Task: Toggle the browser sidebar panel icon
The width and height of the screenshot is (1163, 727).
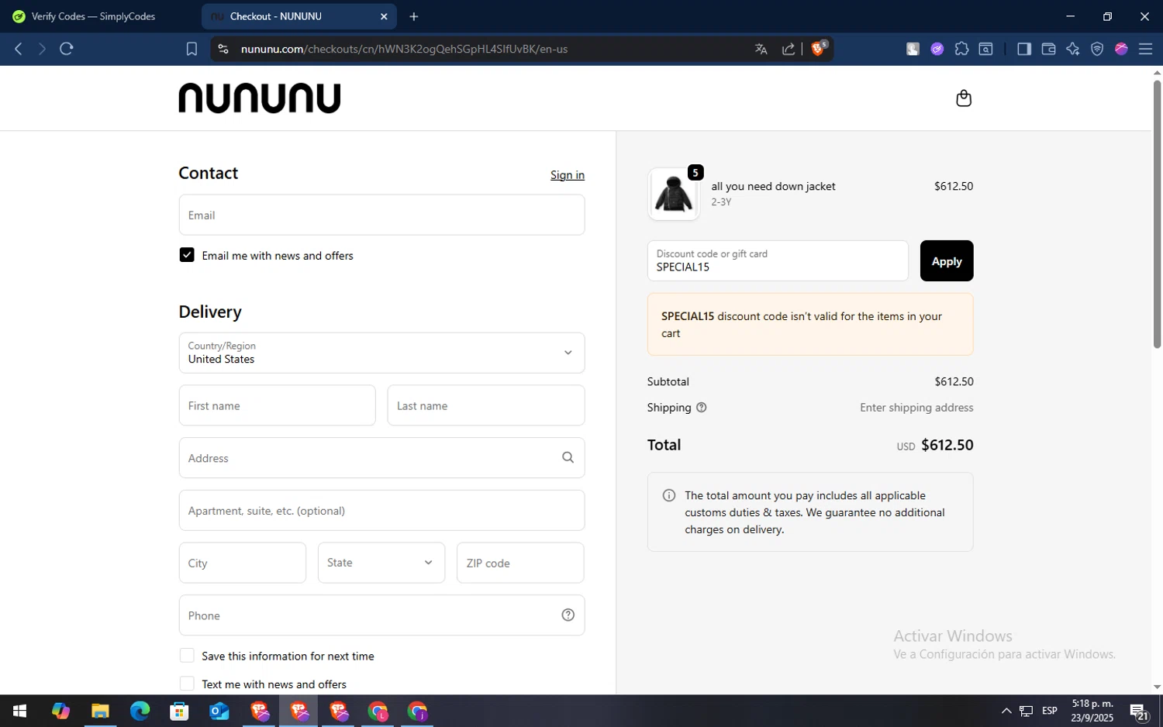Action: 1023,49
